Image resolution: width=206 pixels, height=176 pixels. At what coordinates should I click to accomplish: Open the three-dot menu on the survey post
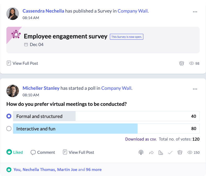click(195, 12)
